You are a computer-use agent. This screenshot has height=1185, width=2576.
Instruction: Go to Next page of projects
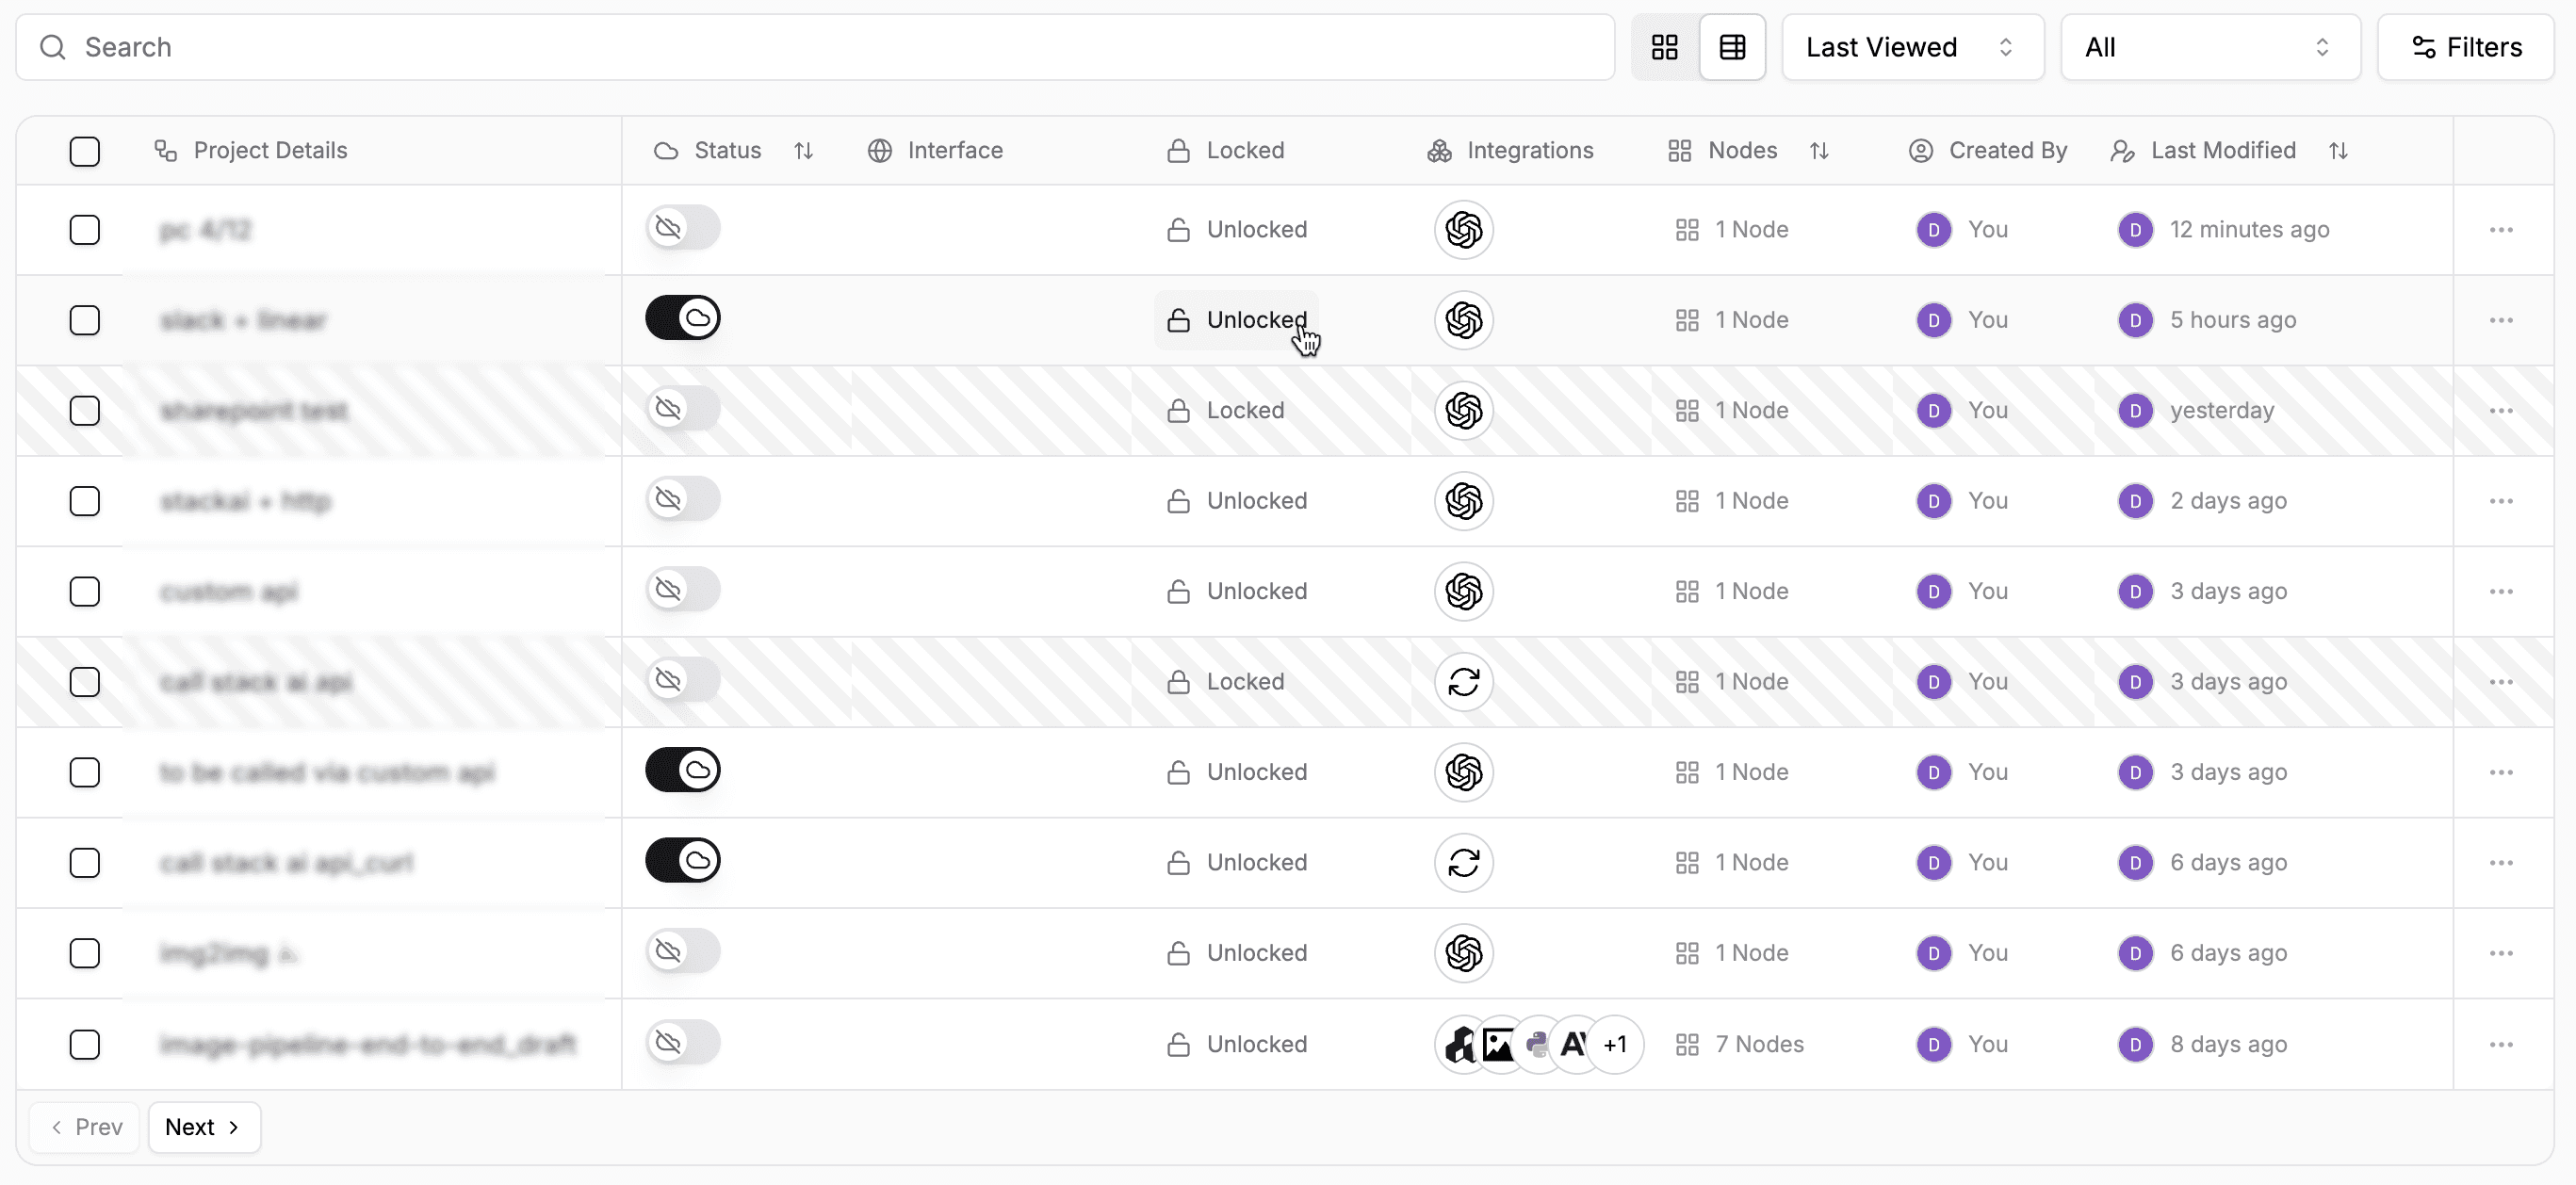click(204, 1127)
